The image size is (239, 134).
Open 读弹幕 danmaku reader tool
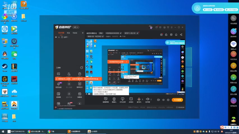[x=59, y=95]
